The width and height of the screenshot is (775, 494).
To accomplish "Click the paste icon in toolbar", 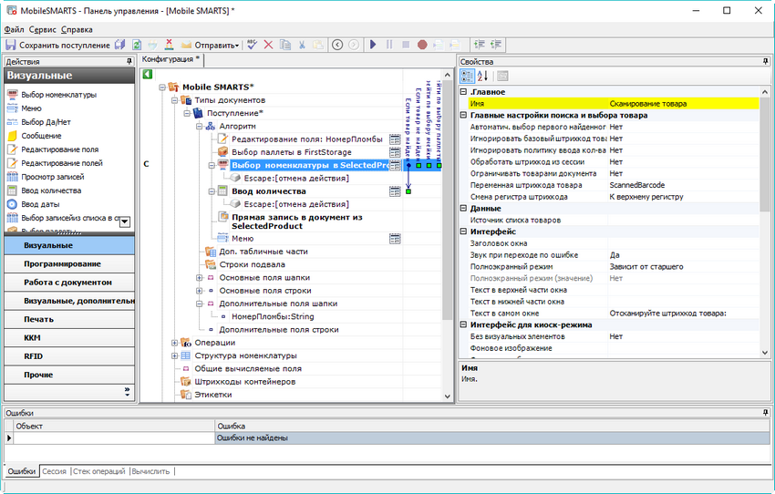I will click(318, 45).
